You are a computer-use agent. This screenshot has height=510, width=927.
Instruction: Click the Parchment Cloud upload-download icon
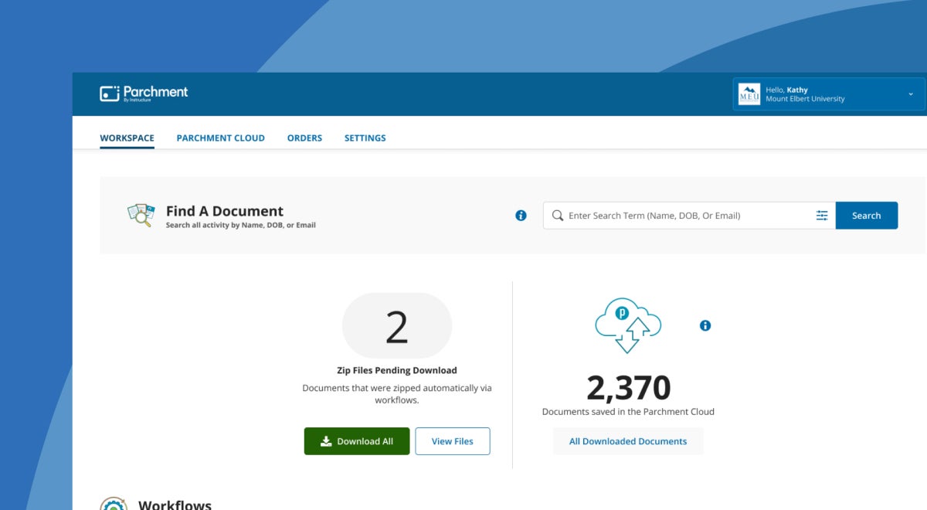(628, 325)
